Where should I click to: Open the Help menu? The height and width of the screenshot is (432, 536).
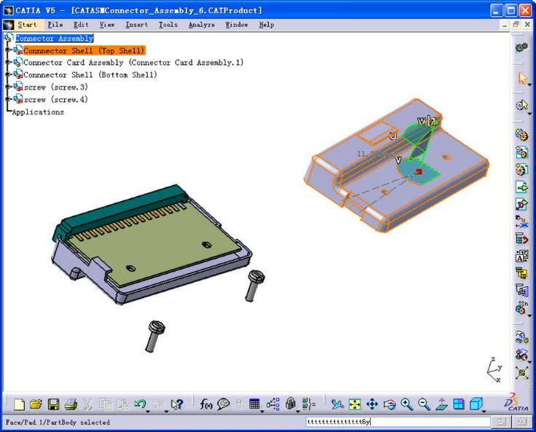267,25
